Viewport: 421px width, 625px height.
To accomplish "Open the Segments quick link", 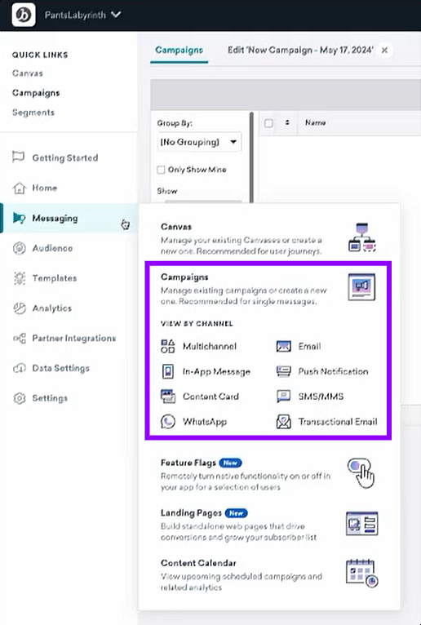I will pyautogui.click(x=33, y=113).
